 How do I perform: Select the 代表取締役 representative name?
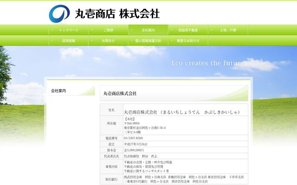(141, 156)
